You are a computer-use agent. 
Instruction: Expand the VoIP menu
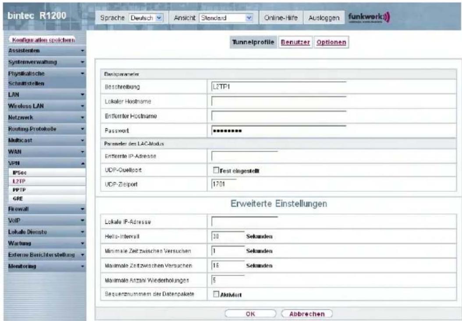click(46, 221)
